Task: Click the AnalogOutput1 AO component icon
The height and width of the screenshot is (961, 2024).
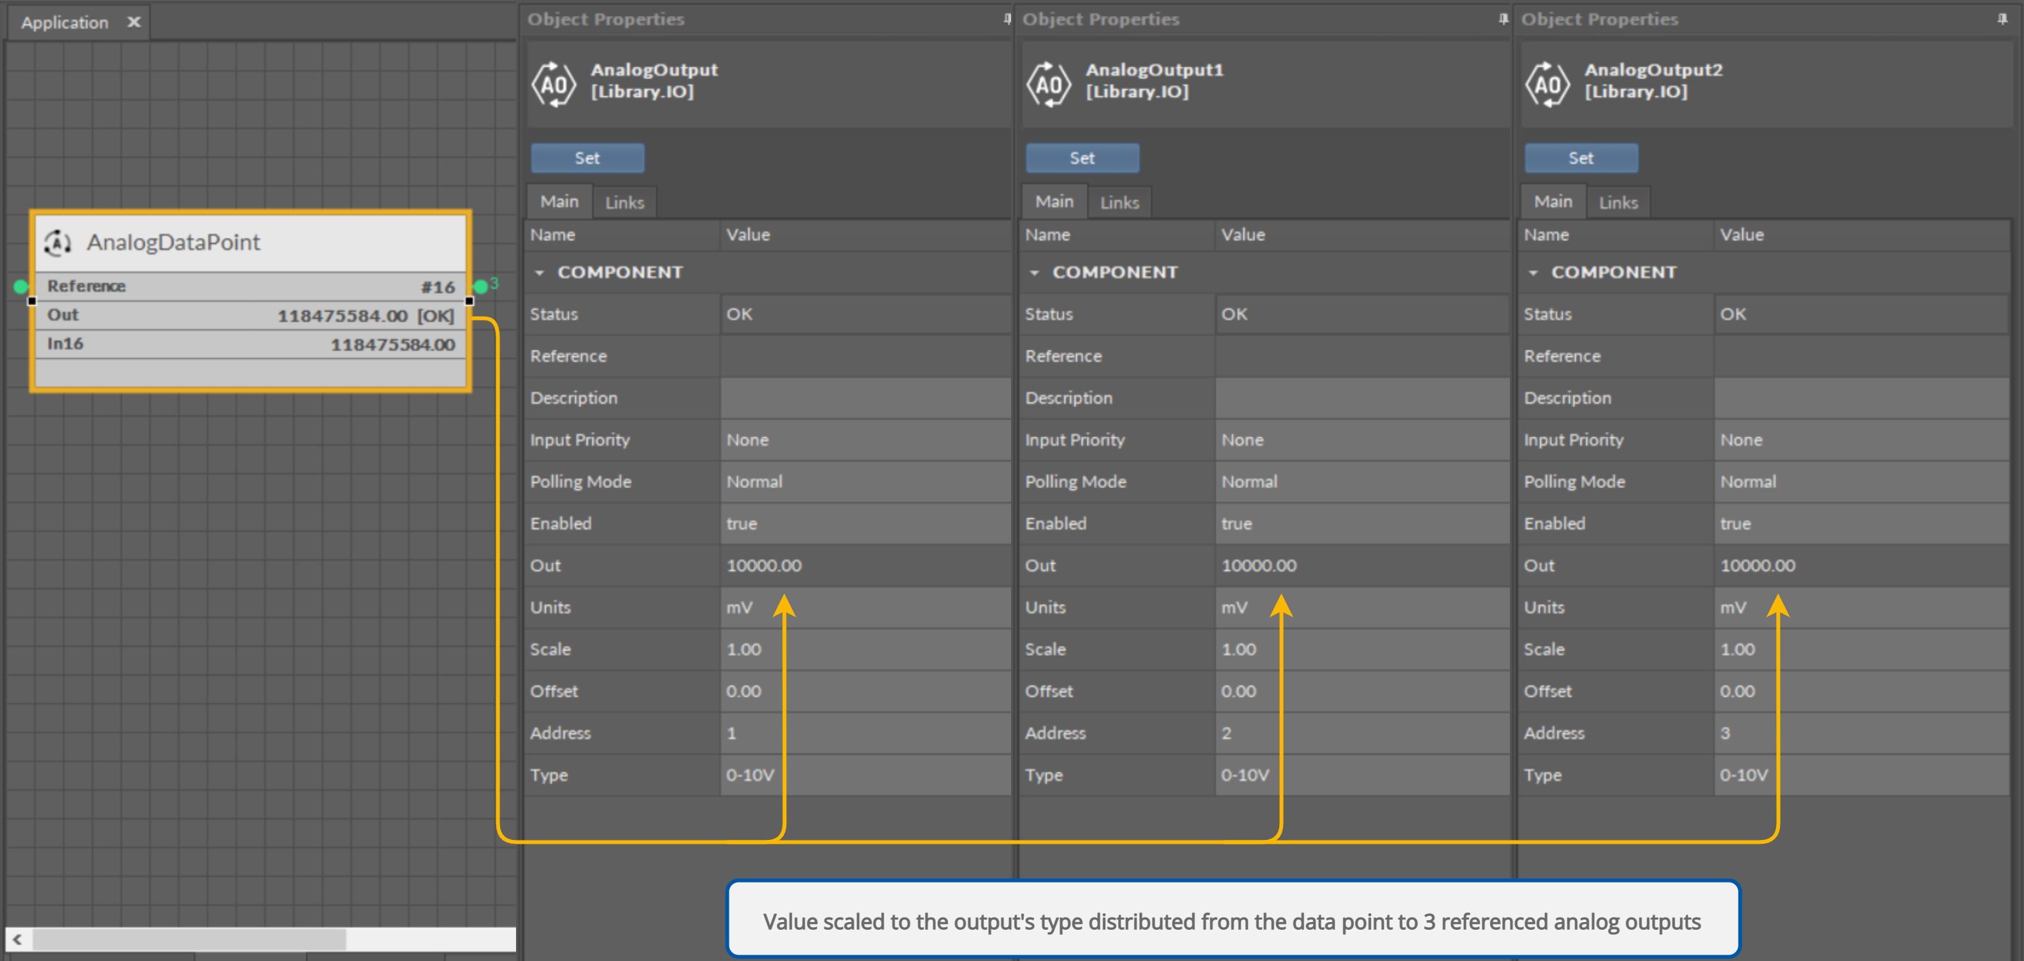Action: (x=1049, y=84)
